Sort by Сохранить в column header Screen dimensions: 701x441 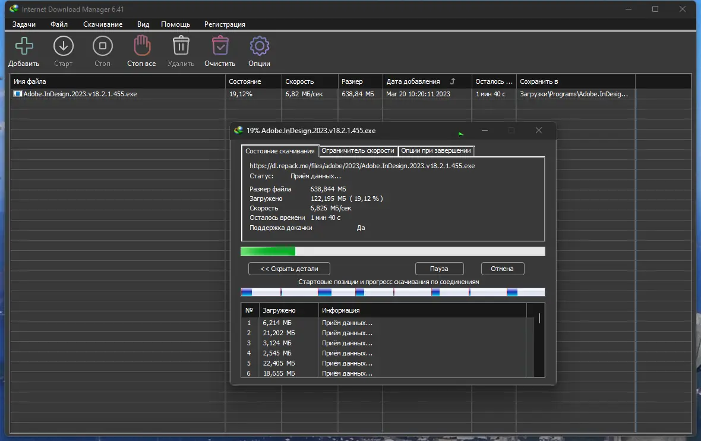576,81
